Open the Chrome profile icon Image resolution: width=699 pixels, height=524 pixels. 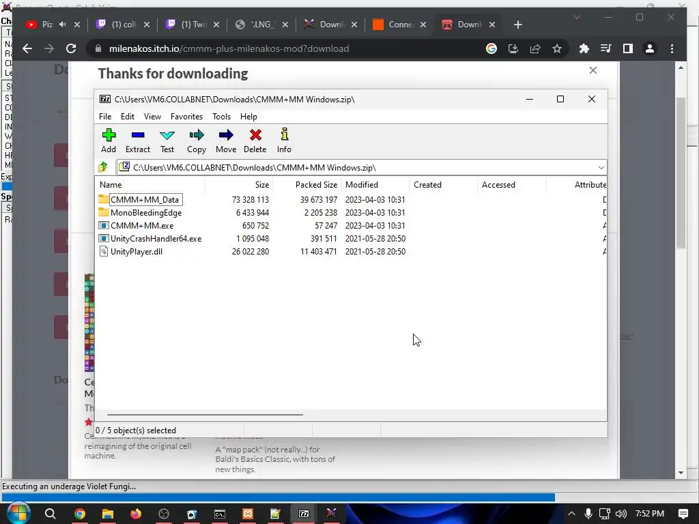coord(650,48)
